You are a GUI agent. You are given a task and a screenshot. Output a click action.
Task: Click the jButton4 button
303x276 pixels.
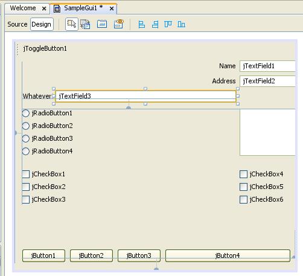[x=228, y=255]
